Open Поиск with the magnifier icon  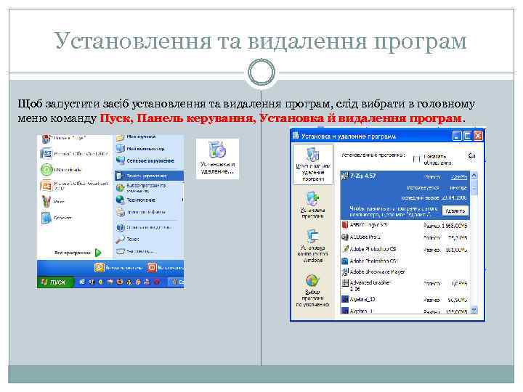coord(128,240)
